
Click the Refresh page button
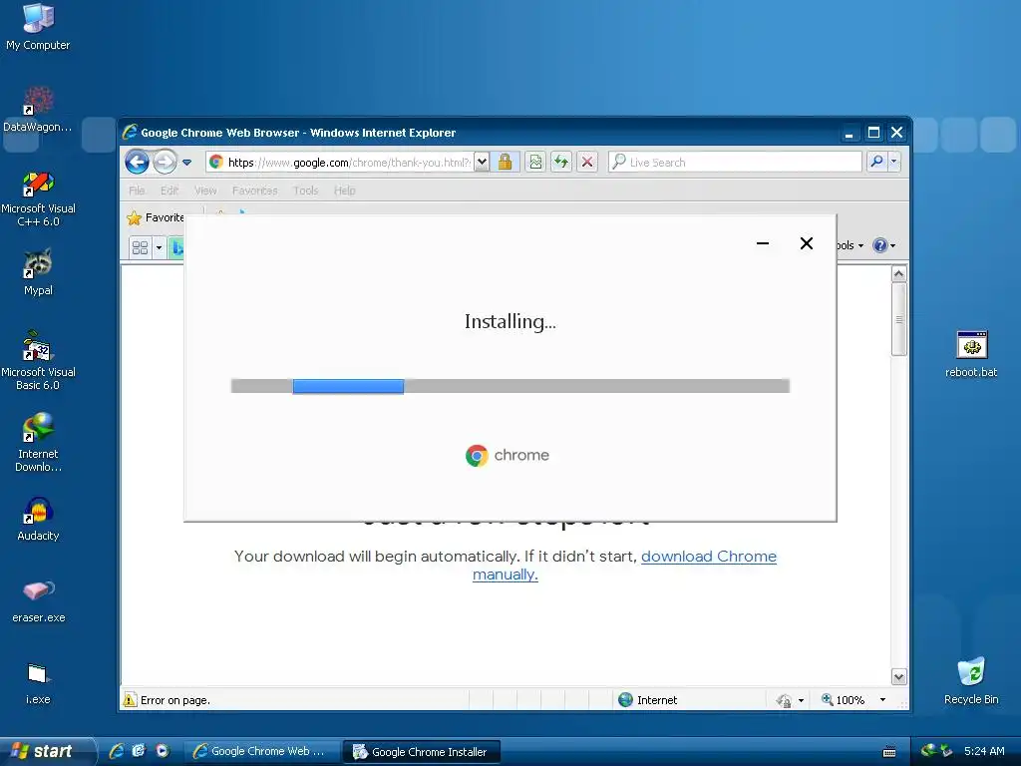561,162
